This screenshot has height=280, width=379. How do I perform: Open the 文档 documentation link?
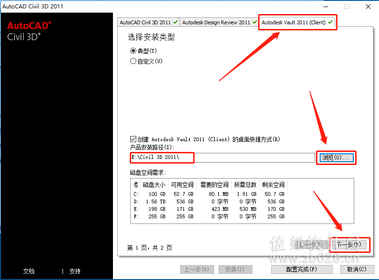29,271
